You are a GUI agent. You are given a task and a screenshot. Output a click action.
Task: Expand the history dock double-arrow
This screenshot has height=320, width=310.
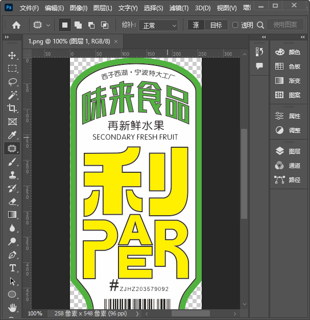click(264, 37)
